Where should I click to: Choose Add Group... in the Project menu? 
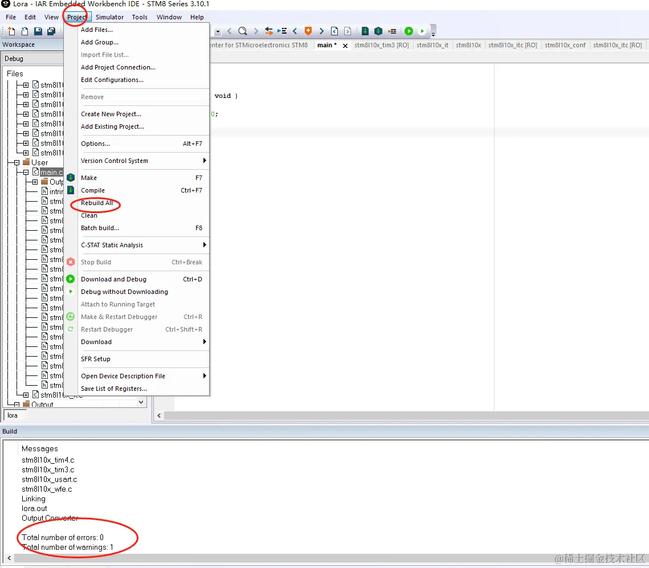click(x=144, y=42)
